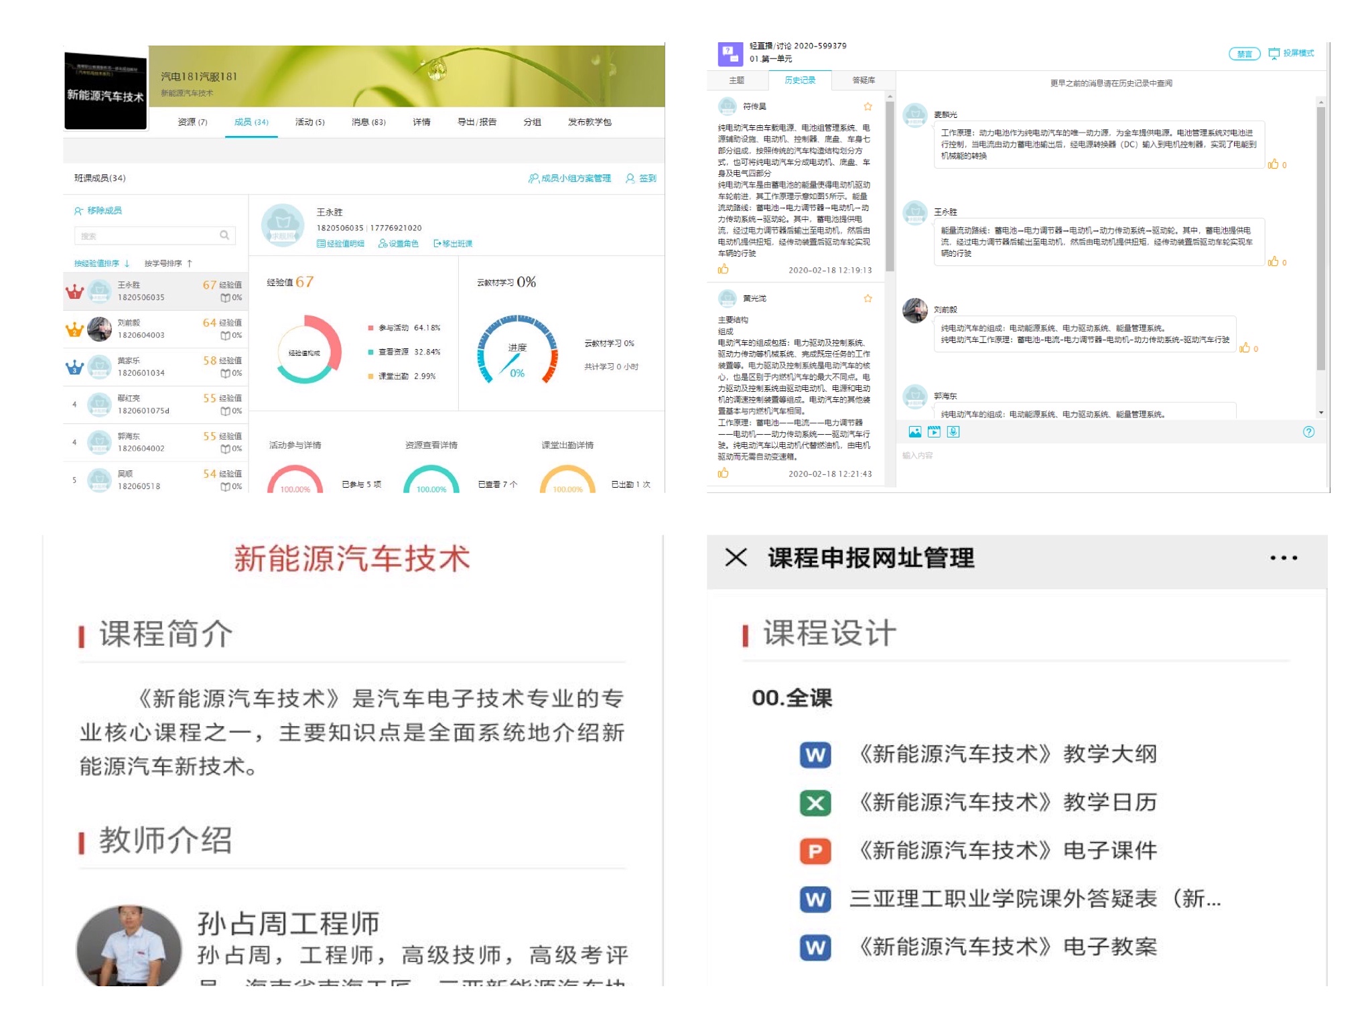Click the 投屏模式 screen projection icon
This screenshot has width=1372, height=1029.
pos(1274,54)
